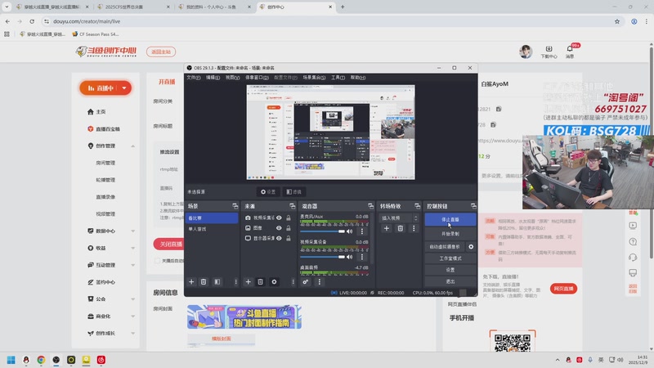Open 麦克风/Aux channel three-dot options
This screenshot has height=368, width=654.
(x=362, y=231)
